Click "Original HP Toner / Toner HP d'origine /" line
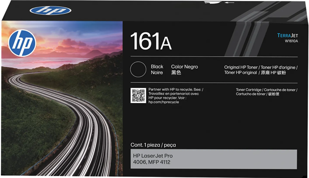 [x=261, y=67]
